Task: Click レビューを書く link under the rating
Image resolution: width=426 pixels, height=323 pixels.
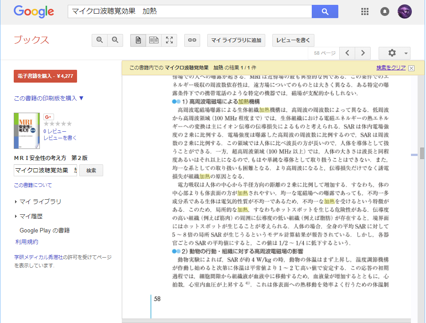Action: (x=60, y=138)
